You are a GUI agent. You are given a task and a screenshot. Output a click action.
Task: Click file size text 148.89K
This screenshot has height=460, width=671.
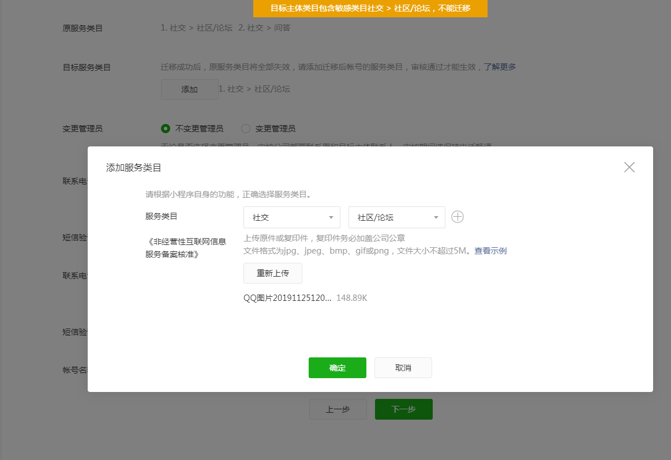[352, 298]
